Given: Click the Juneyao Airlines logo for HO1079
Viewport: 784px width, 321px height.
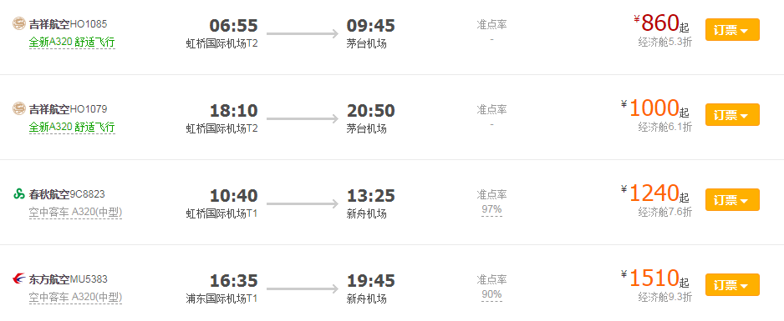Looking at the screenshot, I should pyautogui.click(x=19, y=108).
